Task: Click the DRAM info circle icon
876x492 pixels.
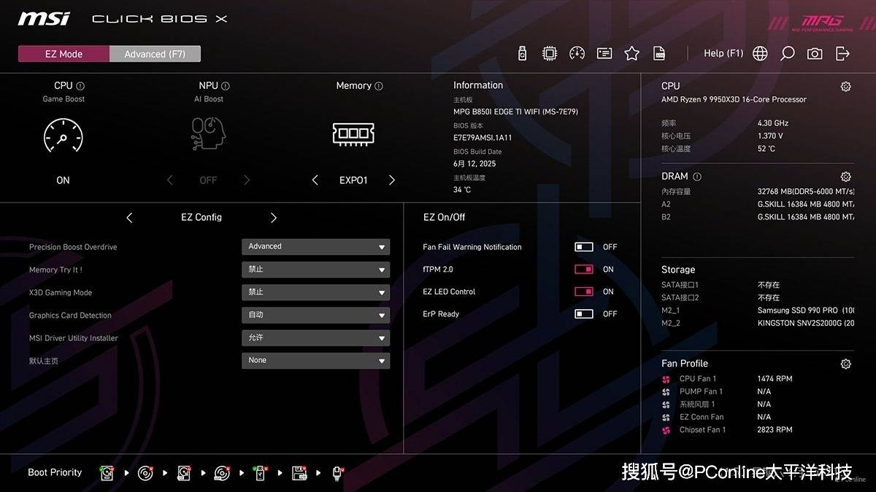Action: point(696,176)
